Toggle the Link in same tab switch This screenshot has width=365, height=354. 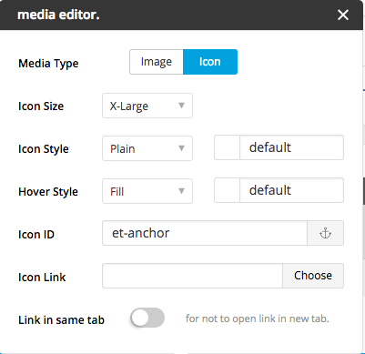click(147, 318)
